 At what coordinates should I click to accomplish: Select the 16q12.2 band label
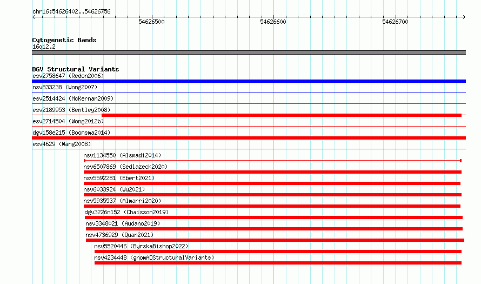pos(44,47)
